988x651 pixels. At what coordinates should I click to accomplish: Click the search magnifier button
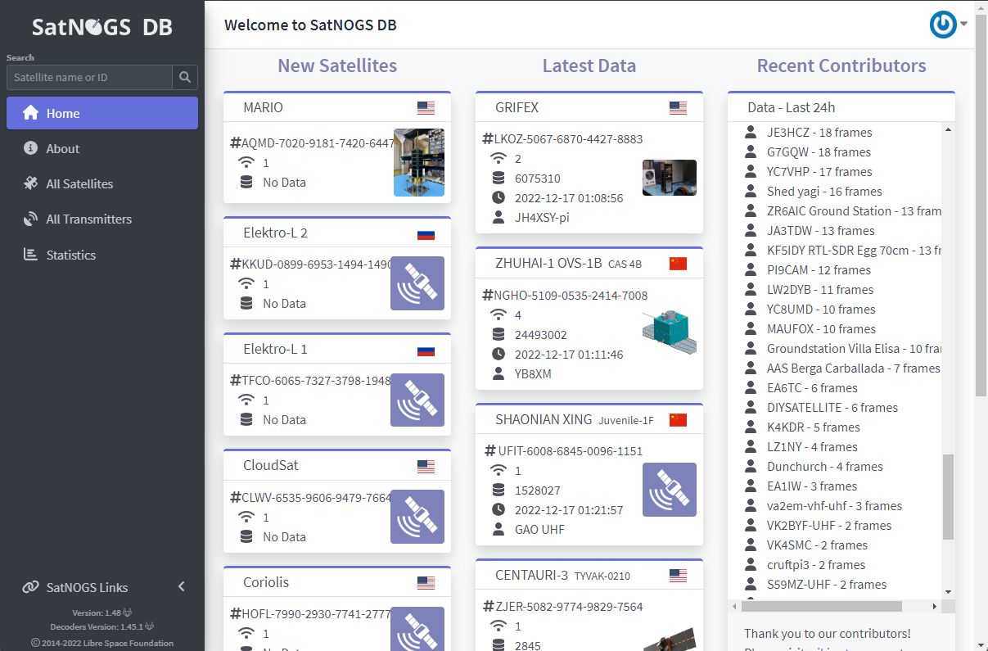185,77
